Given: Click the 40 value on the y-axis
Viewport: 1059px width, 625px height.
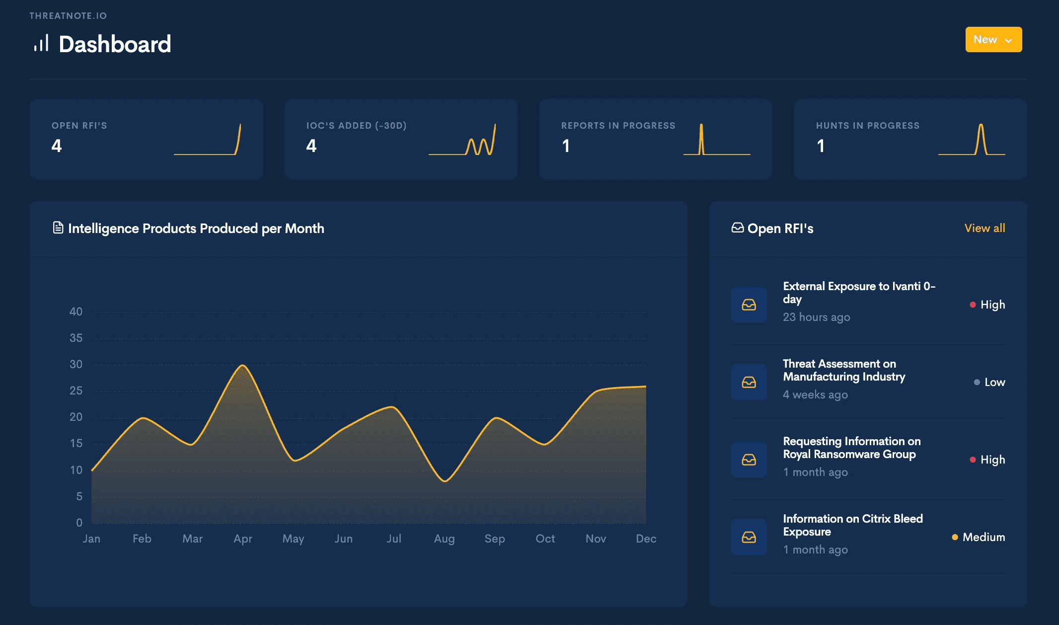Looking at the screenshot, I should (76, 312).
